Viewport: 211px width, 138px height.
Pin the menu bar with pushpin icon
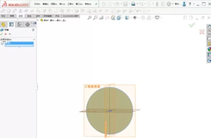(x=96, y=4)
